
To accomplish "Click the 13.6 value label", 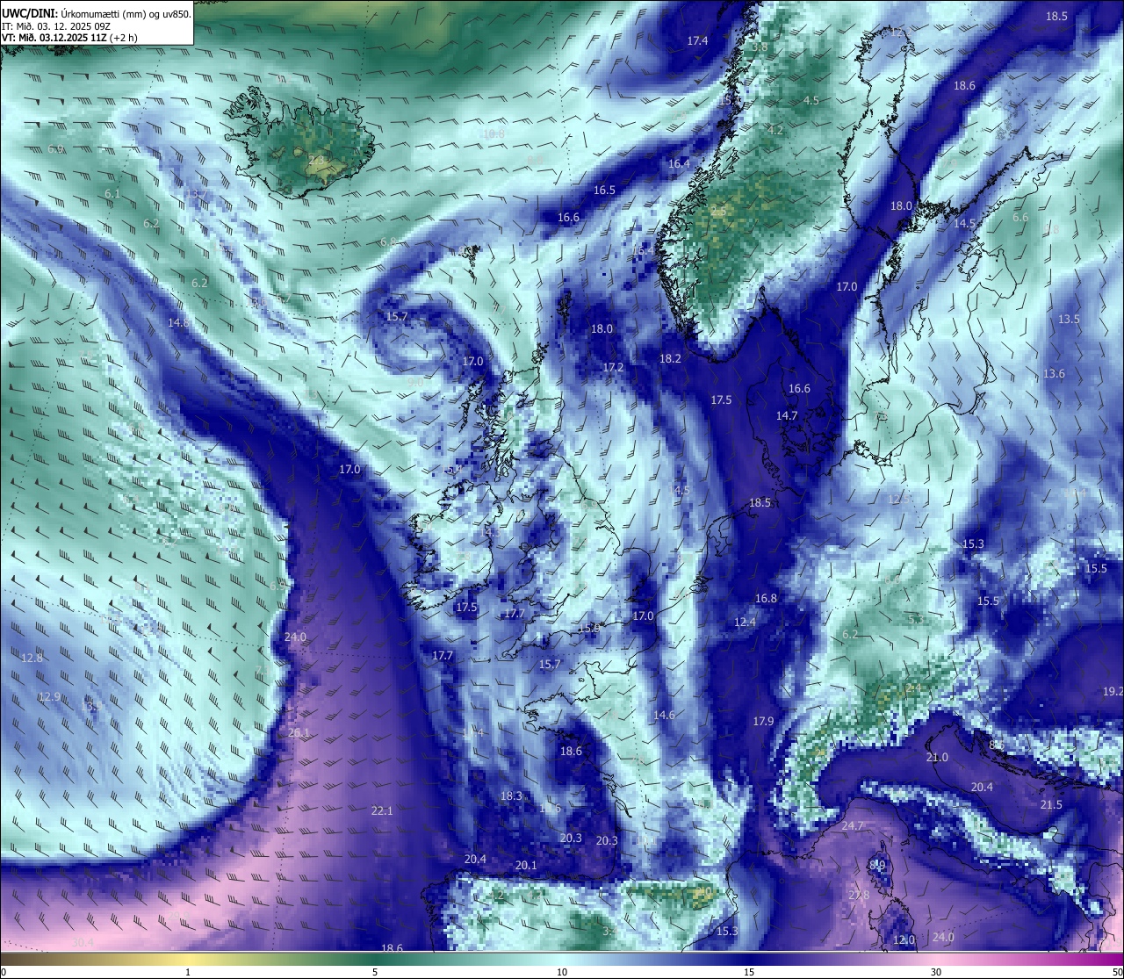I will (x=1054, y=373).
